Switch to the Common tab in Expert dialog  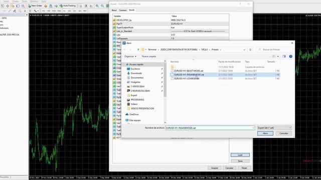coord(122,10)
